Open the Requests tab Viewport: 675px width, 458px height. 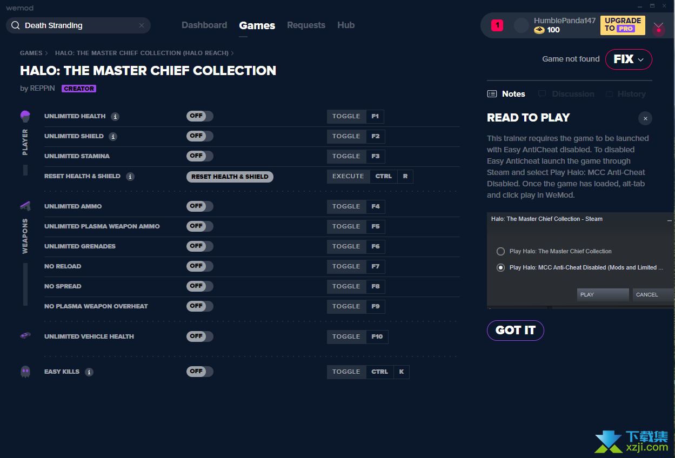point(306,25)
